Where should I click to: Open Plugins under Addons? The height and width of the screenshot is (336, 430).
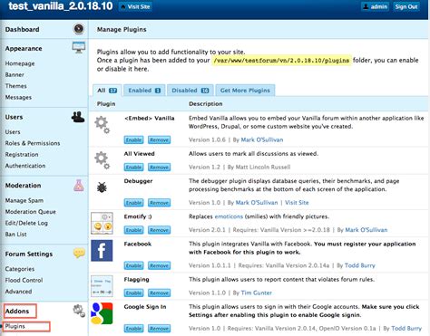click(x=15, y=326)
